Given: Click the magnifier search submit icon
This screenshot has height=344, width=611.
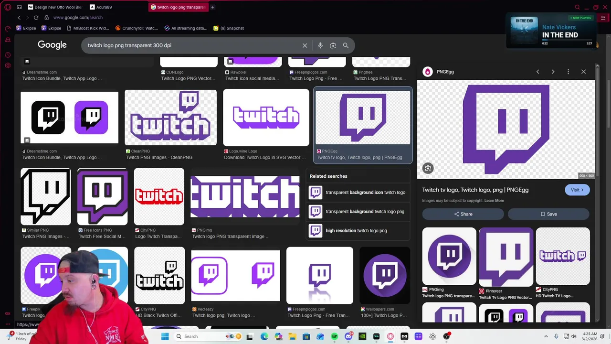Looking at the screenshot, I should 346,45.
